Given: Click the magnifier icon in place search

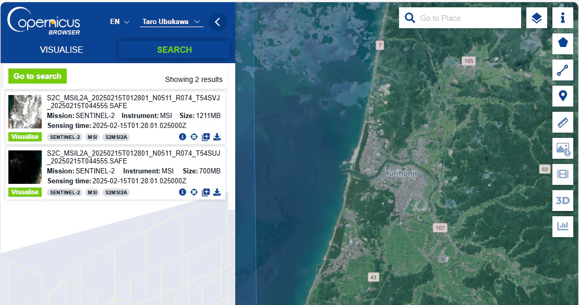Looking at the screenshot, I should [x=409, y=18].
